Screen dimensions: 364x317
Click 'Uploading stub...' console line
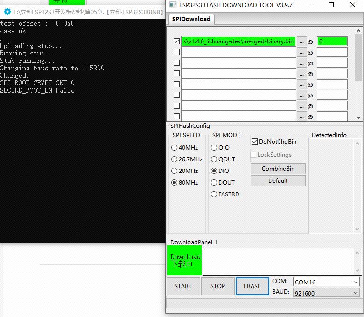click(31, 46)
